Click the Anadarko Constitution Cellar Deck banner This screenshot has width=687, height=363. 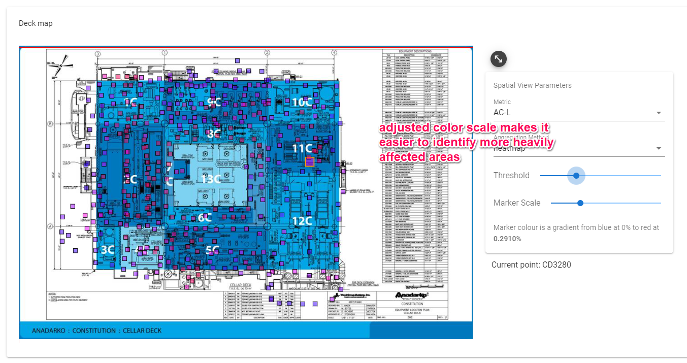point(96,331)
